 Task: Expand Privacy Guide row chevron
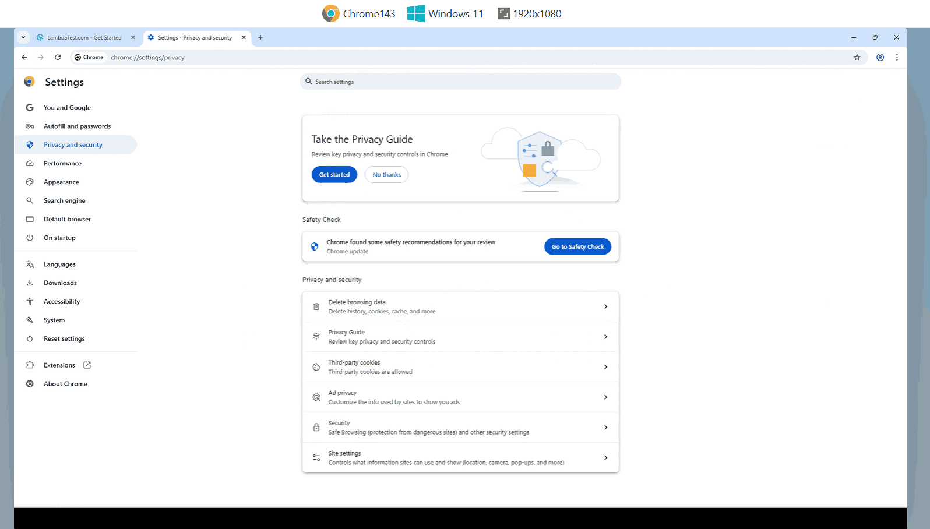click(x=605, y=337)
